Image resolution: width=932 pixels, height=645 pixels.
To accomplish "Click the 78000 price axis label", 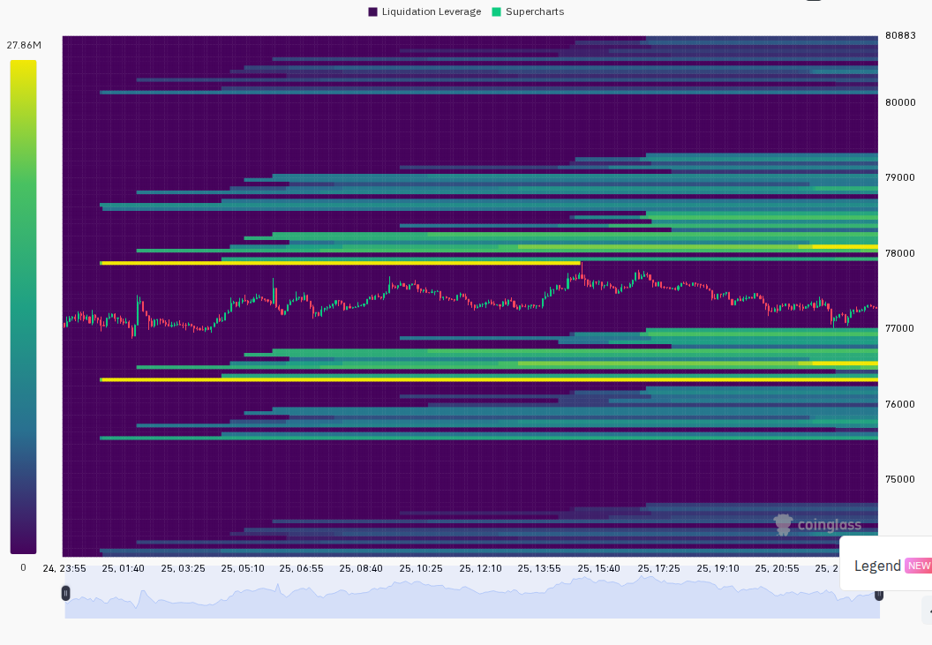I will [900, 253].
